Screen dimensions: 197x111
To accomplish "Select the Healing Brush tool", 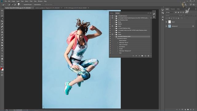I will tap(2, 27).
